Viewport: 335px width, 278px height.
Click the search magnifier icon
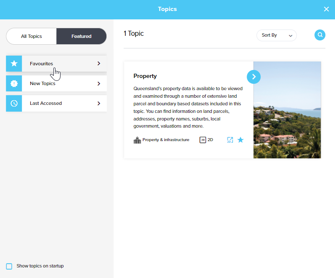[x=320, y=35]
